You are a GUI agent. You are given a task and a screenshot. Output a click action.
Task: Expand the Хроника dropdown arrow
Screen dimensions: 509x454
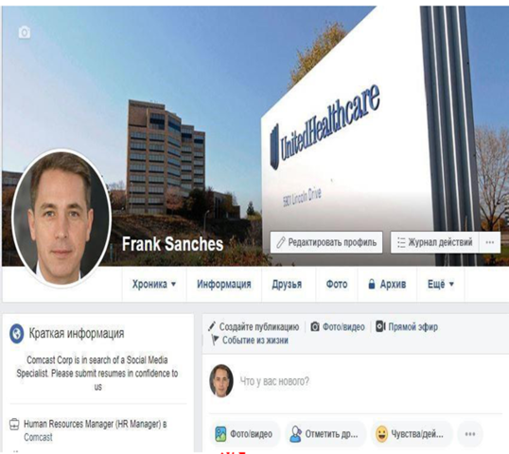click(173, 285)
